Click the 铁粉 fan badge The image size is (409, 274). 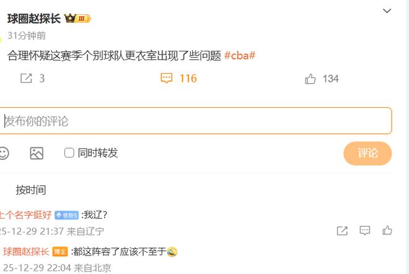(66, 215)
